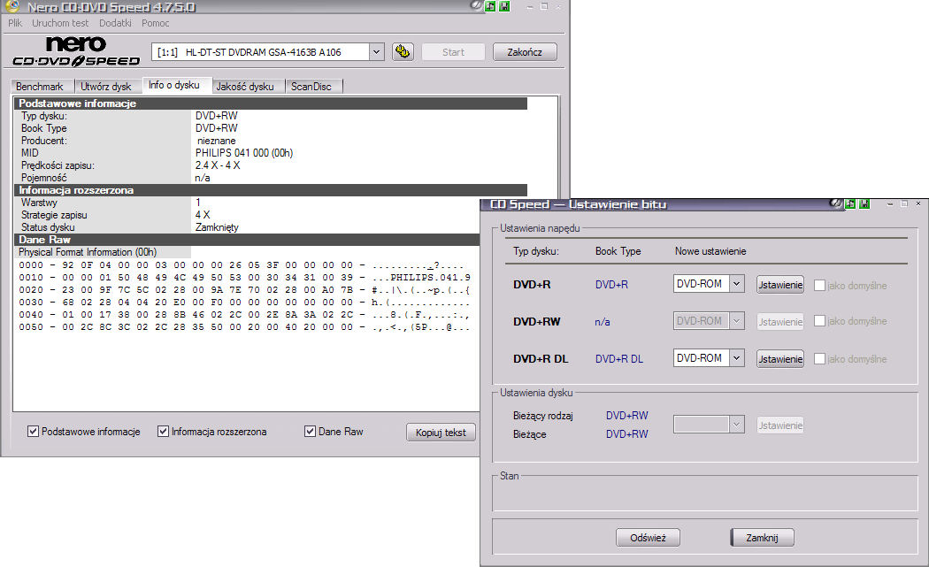
Task: Click the write speed value 2.4 X - 4 X
Action: pos(218,165)
